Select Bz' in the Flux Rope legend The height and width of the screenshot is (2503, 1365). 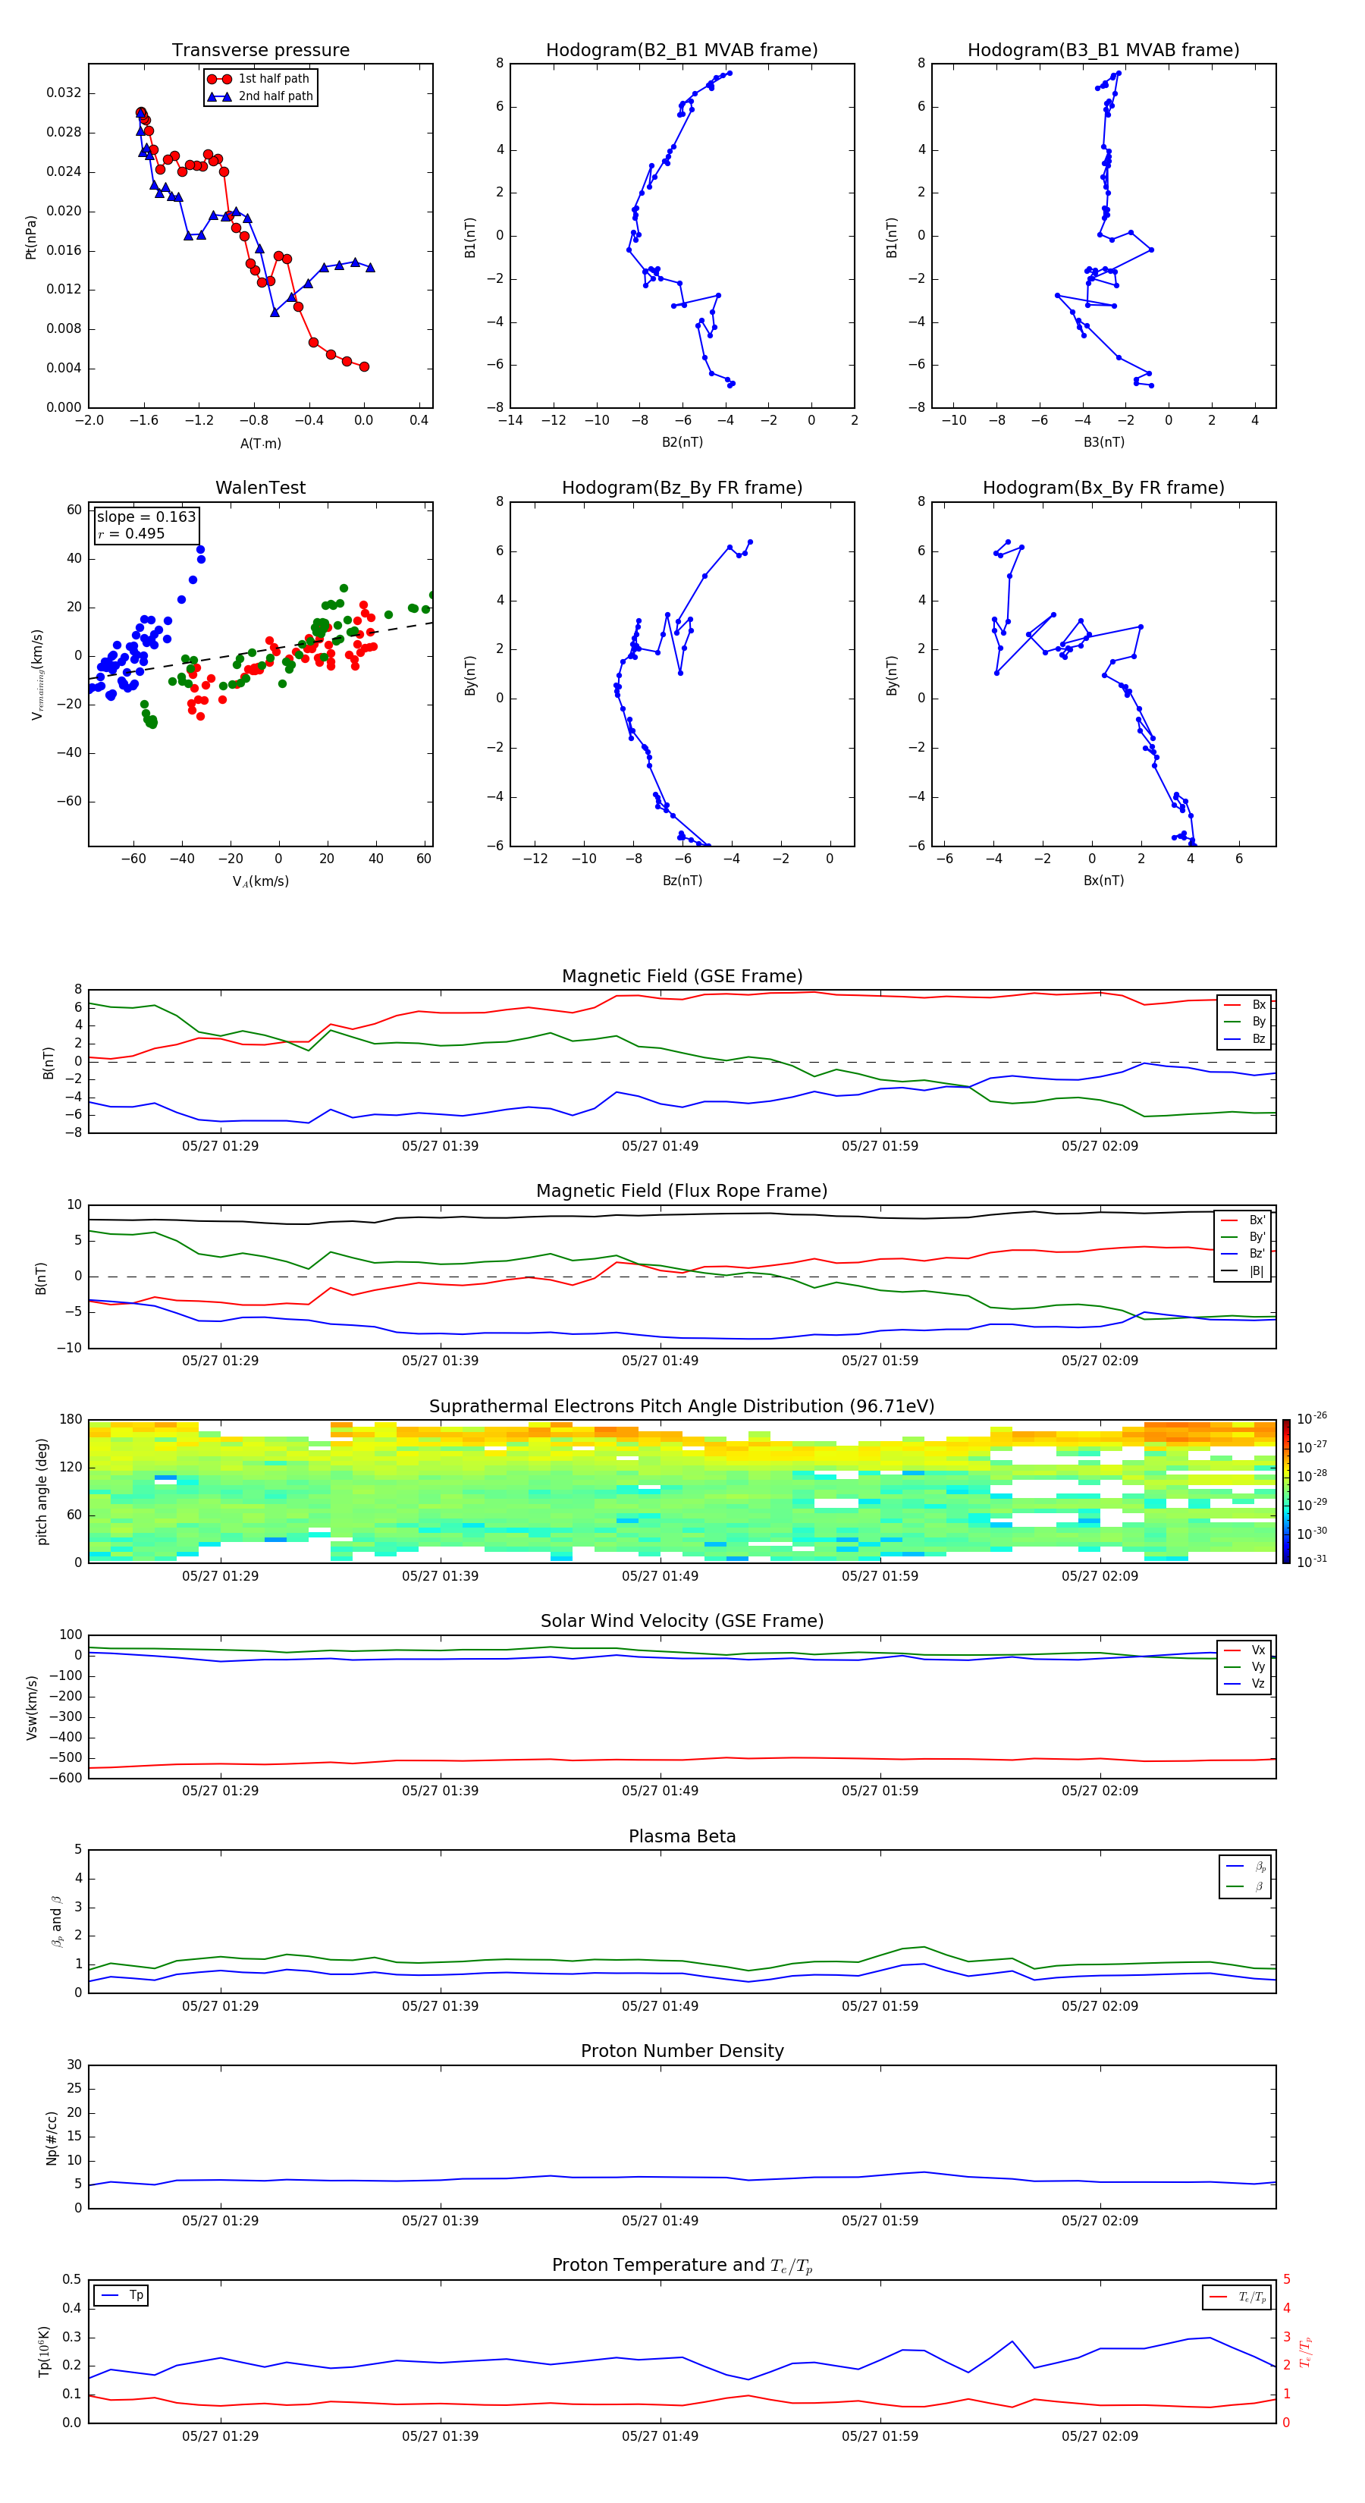(x=1244, y=1254)
